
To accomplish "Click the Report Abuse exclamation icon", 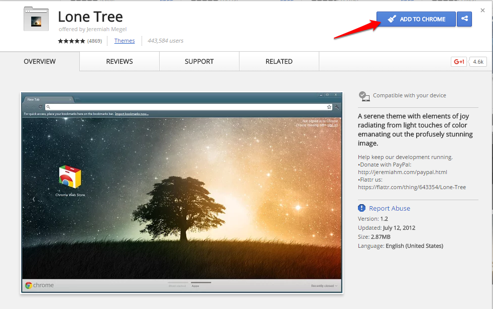I will tap(361, 208).
